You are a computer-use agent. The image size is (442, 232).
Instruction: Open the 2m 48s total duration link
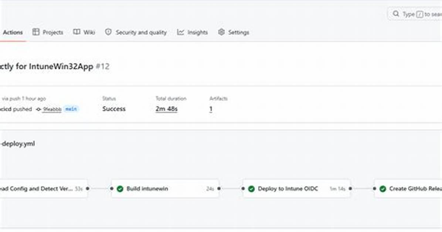[167, 109]
